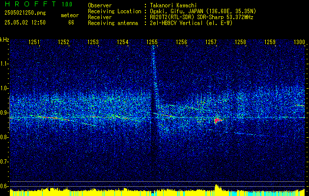Click the 0.7 kHz axis label
Screen dimensions: 309x196
(4, 162)
